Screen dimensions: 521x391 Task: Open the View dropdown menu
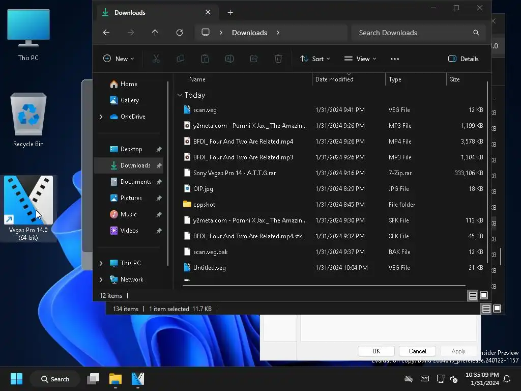pos(360,59)
